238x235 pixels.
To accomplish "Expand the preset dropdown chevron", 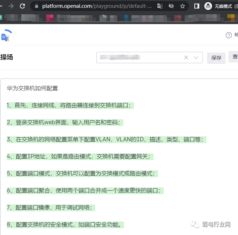I will pos(196,58).
